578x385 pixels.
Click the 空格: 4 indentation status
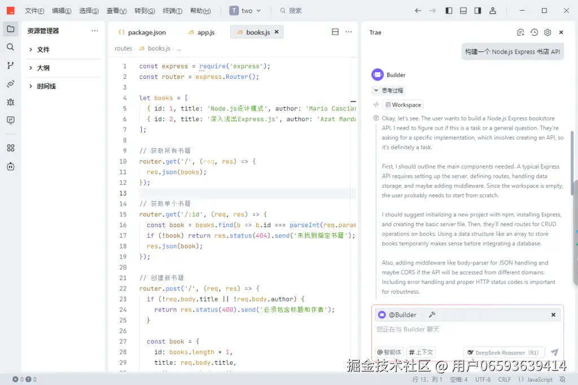point(458,379)
